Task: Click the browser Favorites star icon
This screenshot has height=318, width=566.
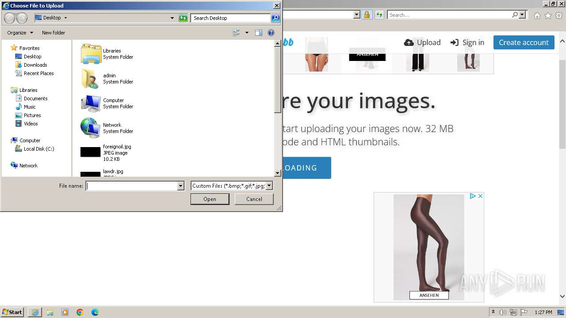Action: coord(548,15)
